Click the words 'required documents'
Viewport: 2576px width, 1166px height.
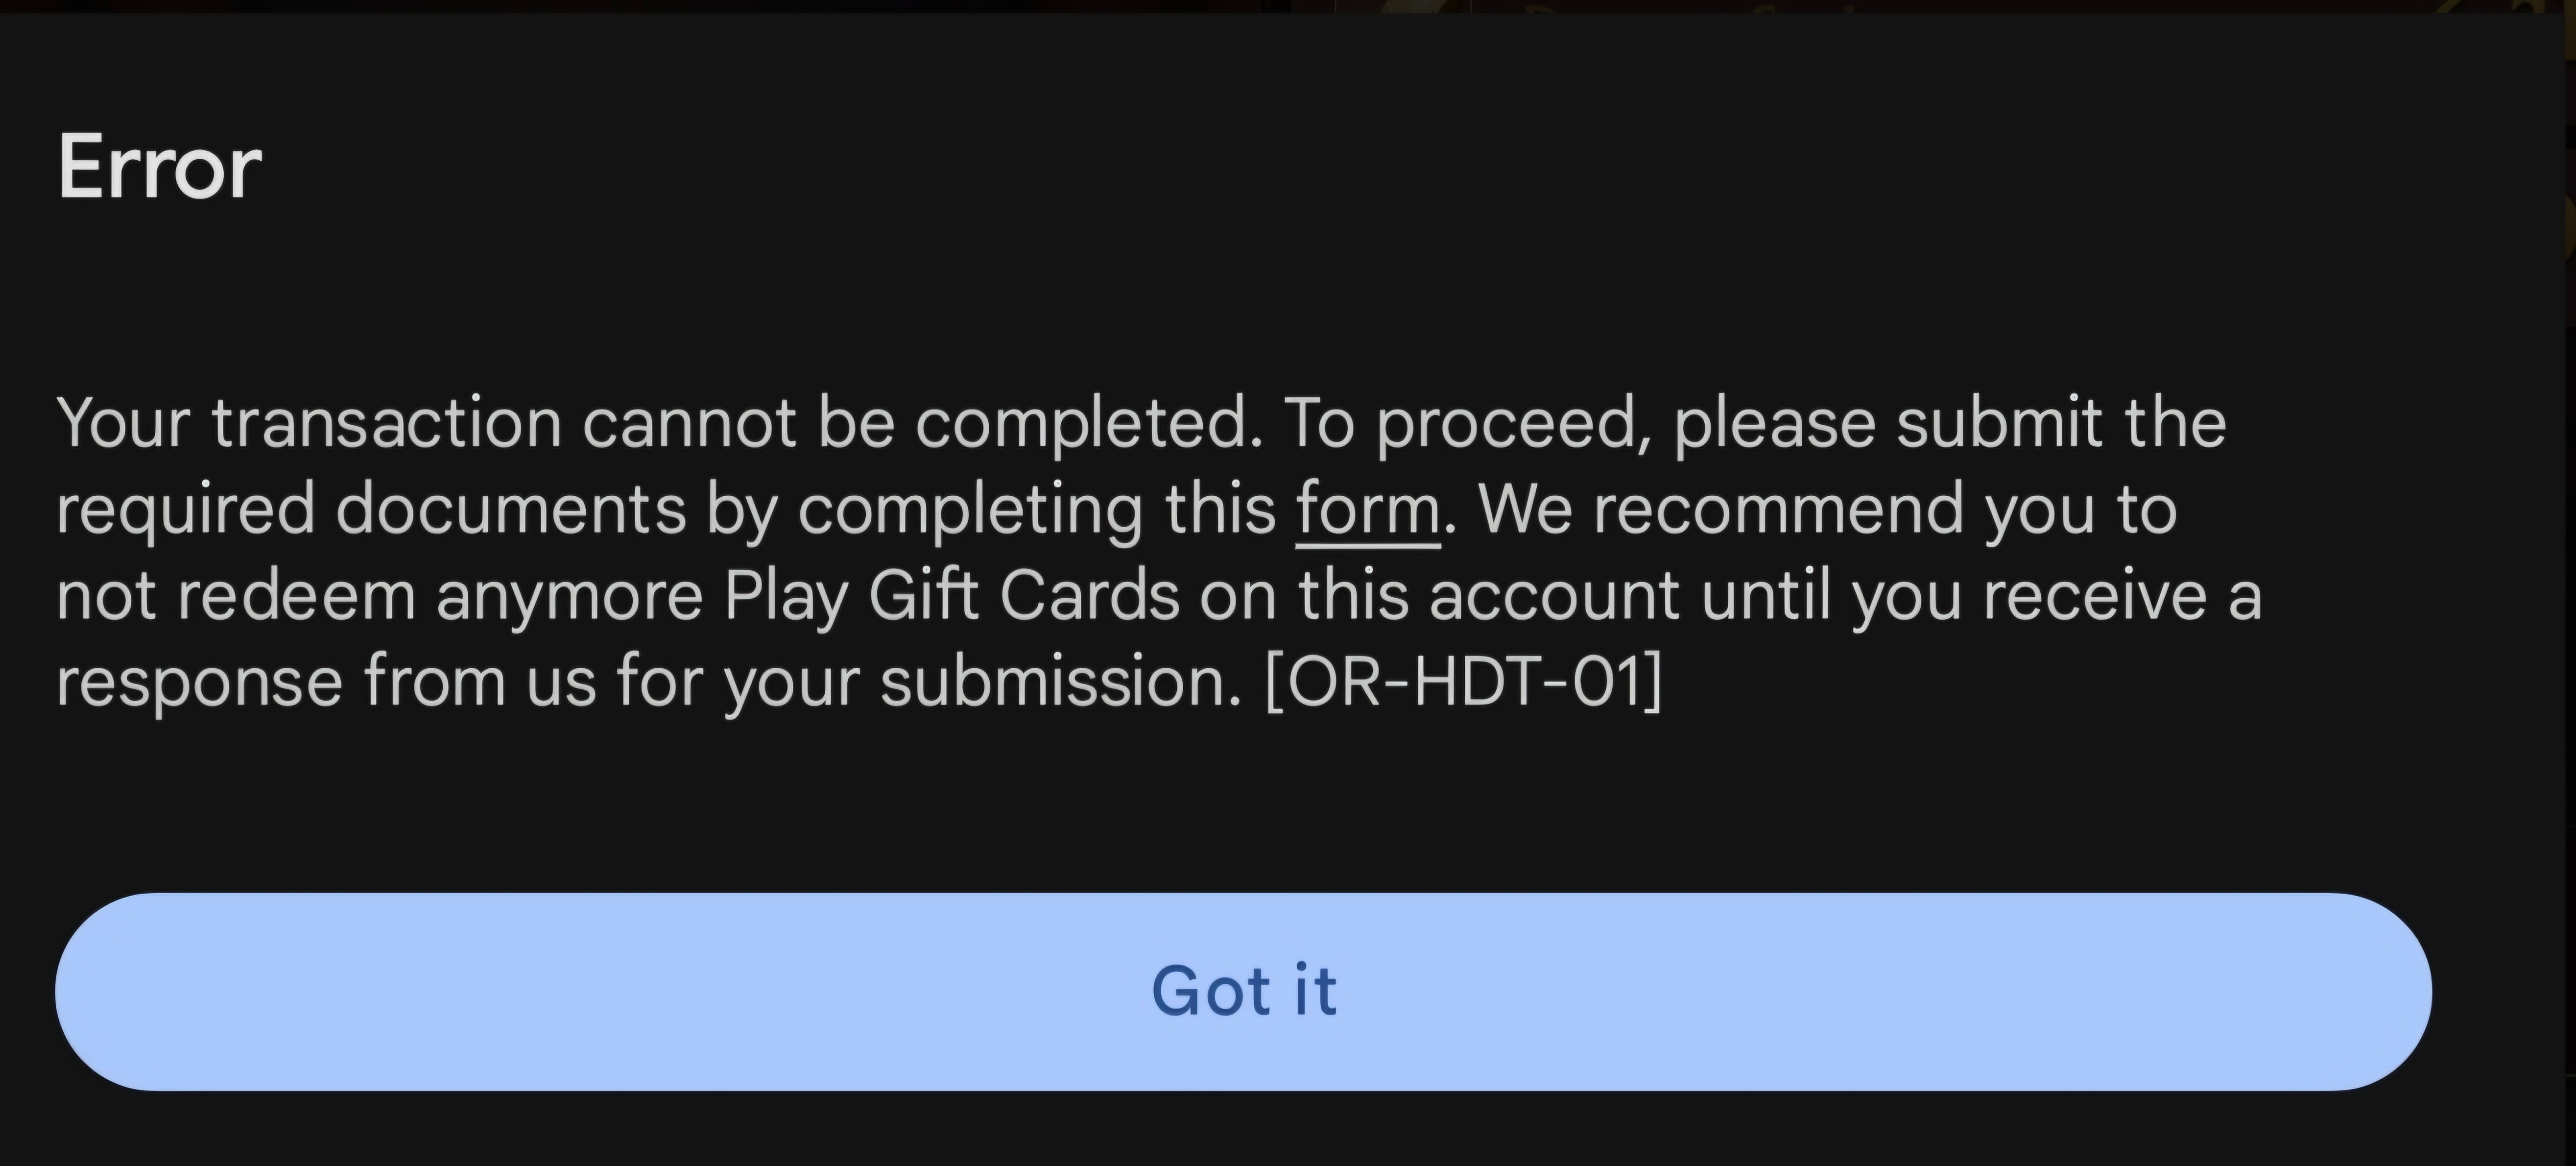click(371, 509)
